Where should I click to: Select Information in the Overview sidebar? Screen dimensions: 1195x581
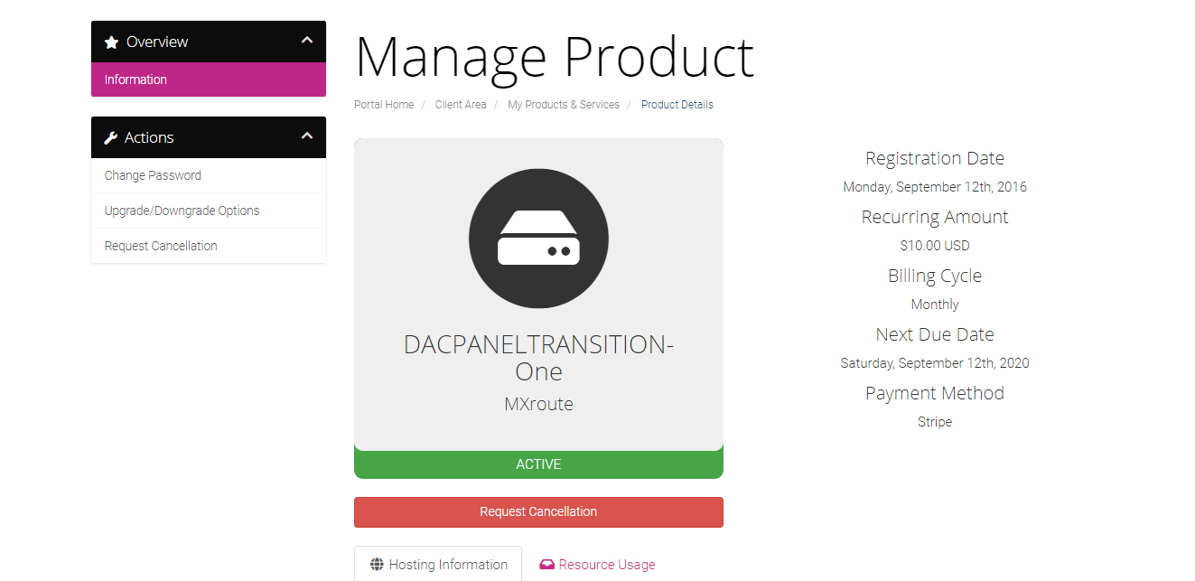209,80
